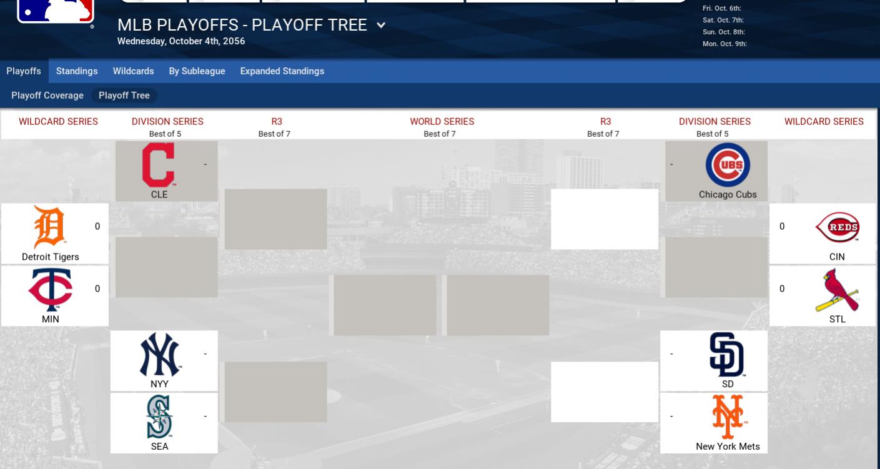Select the New York Mets logo

728,417
